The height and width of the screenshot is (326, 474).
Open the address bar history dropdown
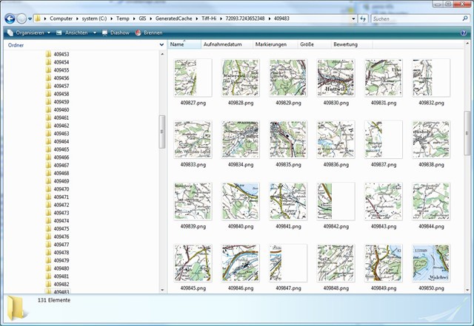click(x=353, y=18)
